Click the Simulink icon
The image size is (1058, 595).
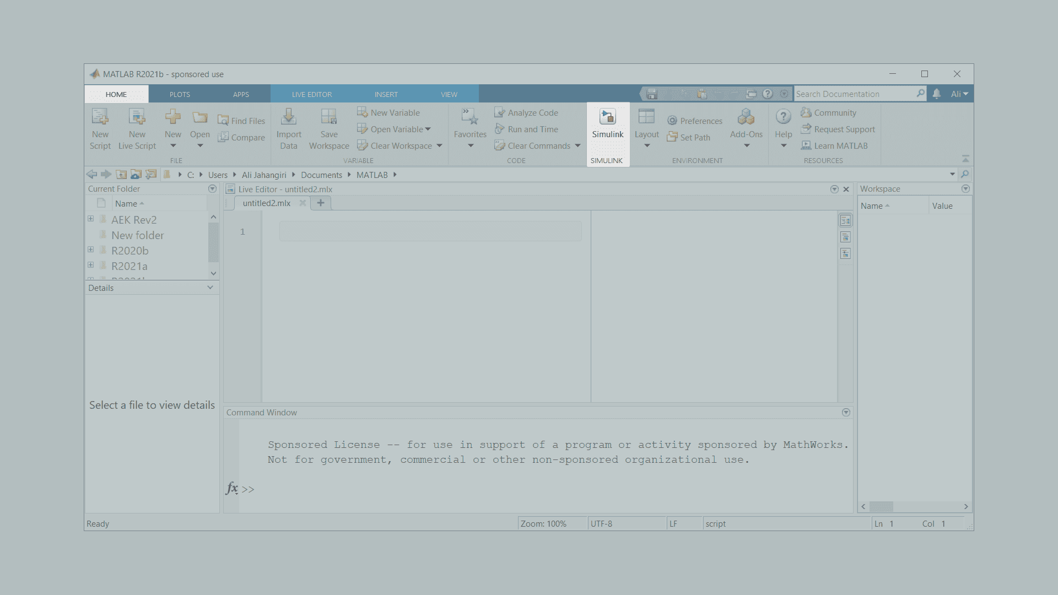[x=607, y=117]
